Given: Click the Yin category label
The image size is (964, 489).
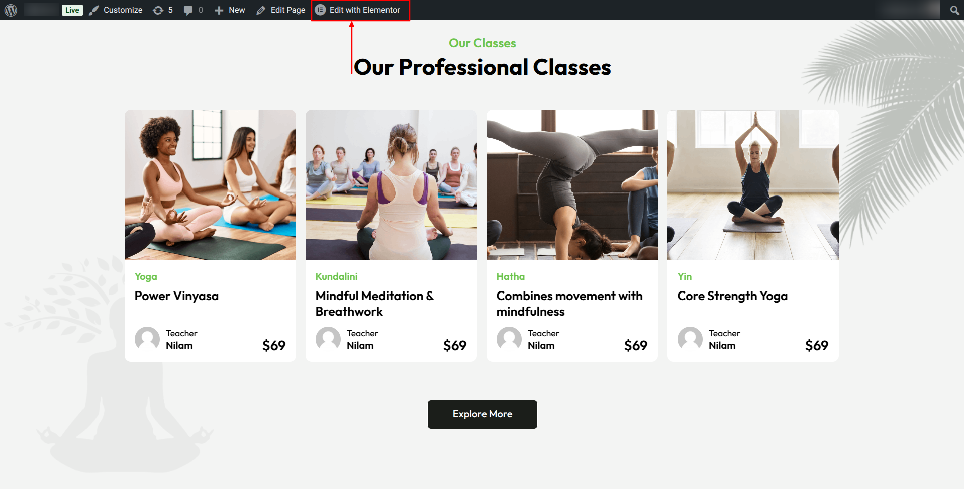Looking at the screenshot, I should tap(685, 276).
